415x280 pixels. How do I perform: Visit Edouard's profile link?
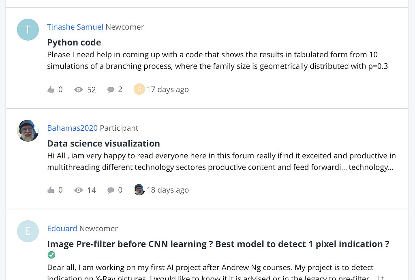[x=62, y=228]
